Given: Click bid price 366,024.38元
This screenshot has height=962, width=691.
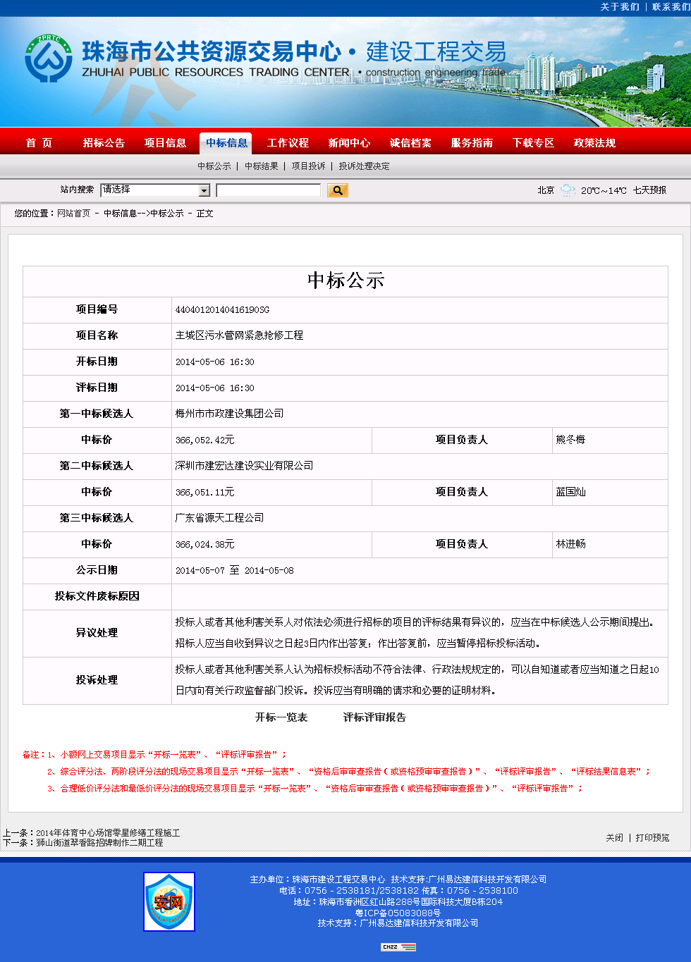Looking at the screenshot, I should (205, 544).
